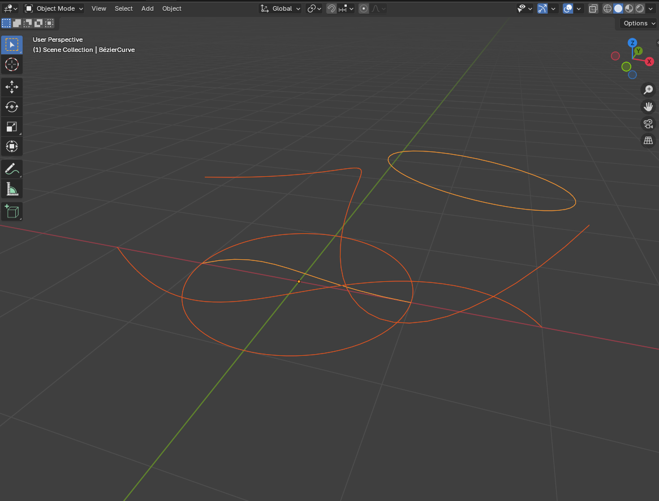Switch to Wireframe shading
This screenshot has width=659, height=501.
607,8
